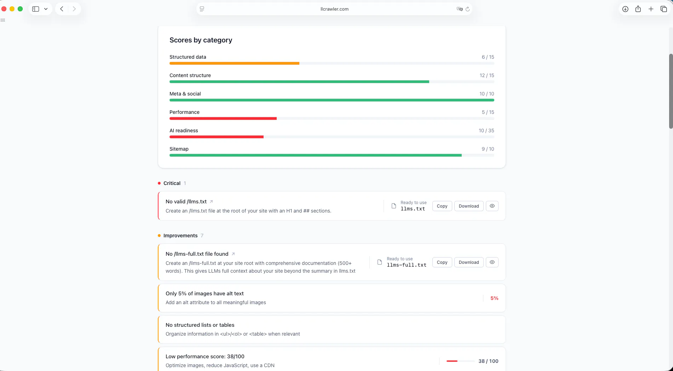Viewport: 673px width, 371px height.
Task: Go forward to the next page
Action: 74,9
